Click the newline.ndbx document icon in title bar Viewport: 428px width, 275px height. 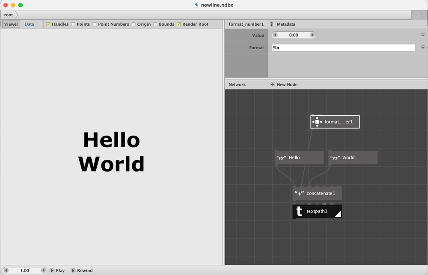[196, 5]
